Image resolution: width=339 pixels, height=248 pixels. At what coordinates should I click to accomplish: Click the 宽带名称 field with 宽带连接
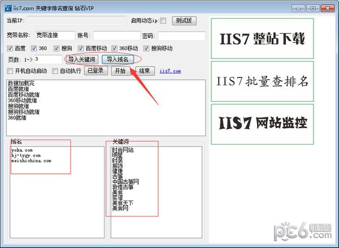point(55,36)
